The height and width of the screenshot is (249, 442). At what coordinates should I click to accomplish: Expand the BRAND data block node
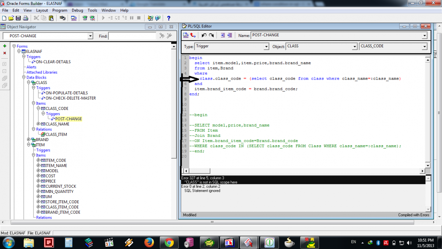tap(29, 140)
